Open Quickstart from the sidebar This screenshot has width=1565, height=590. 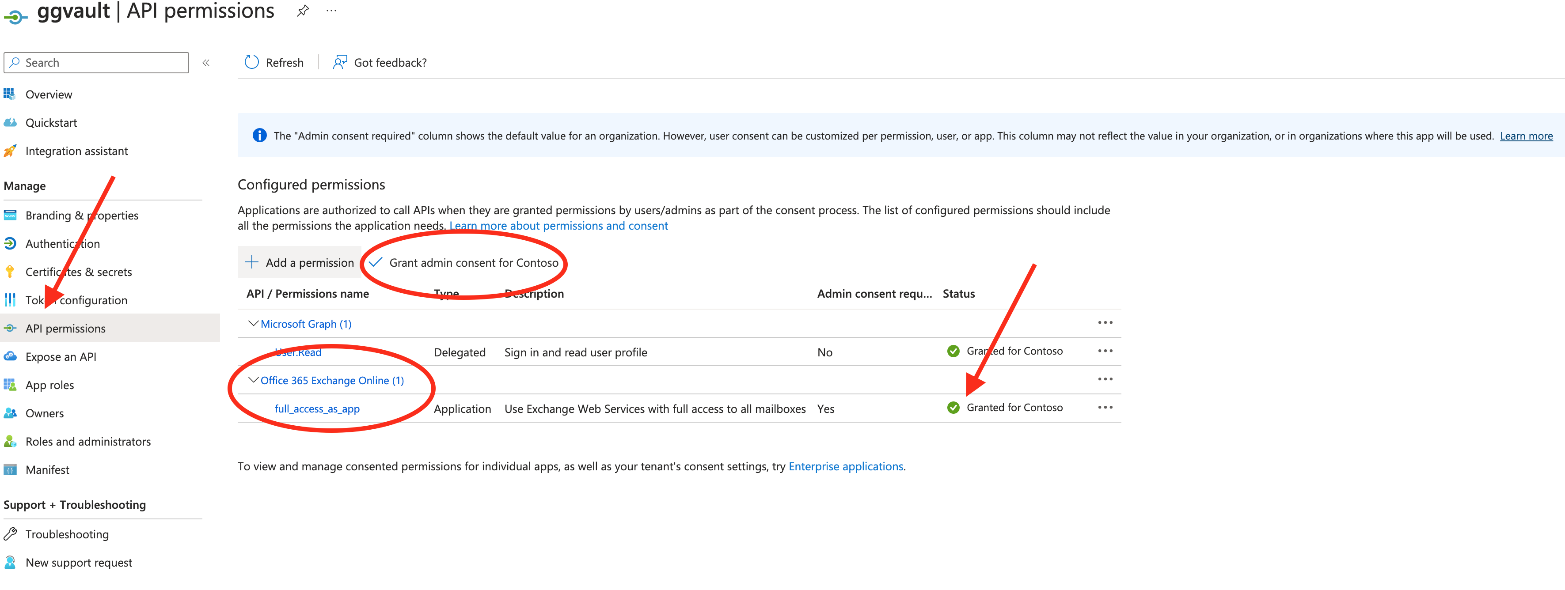(51, 122)
